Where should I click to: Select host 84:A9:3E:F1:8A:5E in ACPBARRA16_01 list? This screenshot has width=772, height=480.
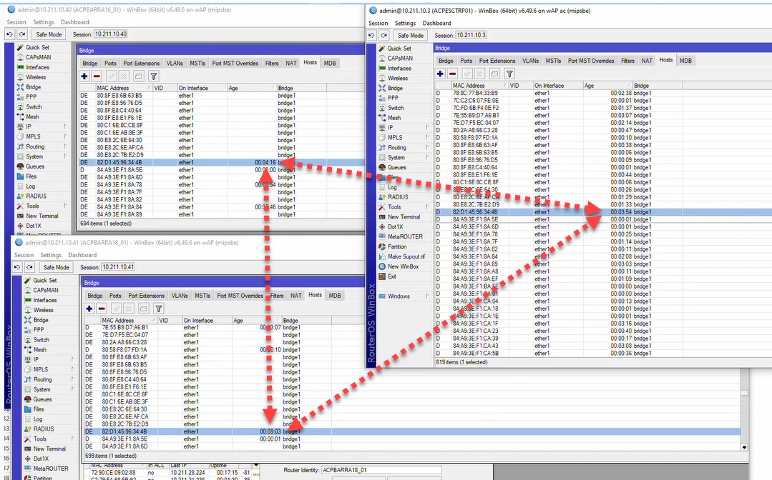coord(222,170)
